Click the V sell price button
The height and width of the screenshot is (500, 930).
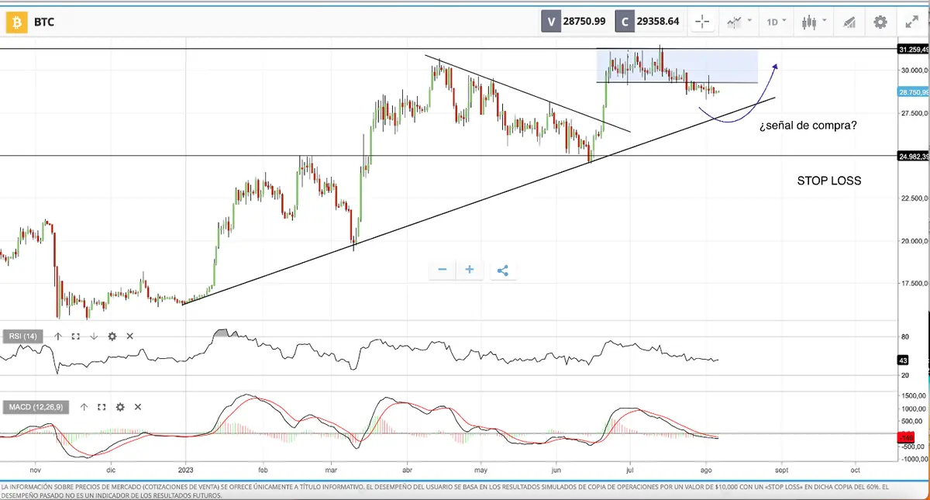click(x=574, y=22)
